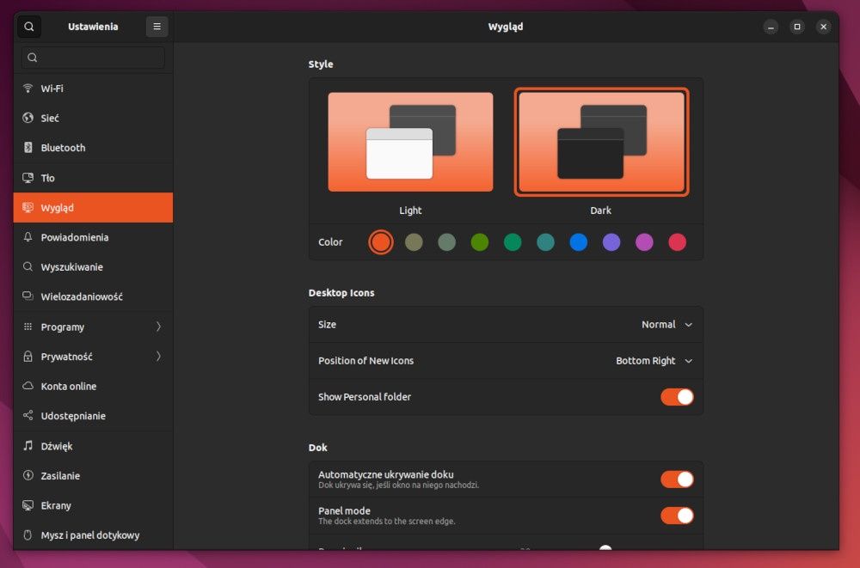Select the red accent color
The image size is (860, 568).
click(677, 241)
